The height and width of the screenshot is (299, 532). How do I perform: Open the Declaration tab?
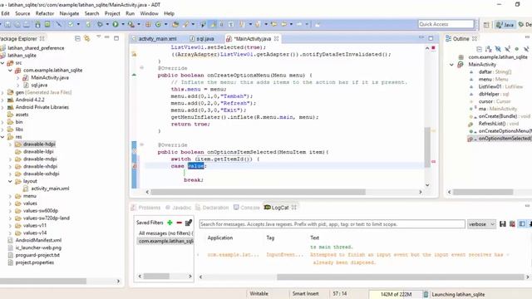[212, 208]
